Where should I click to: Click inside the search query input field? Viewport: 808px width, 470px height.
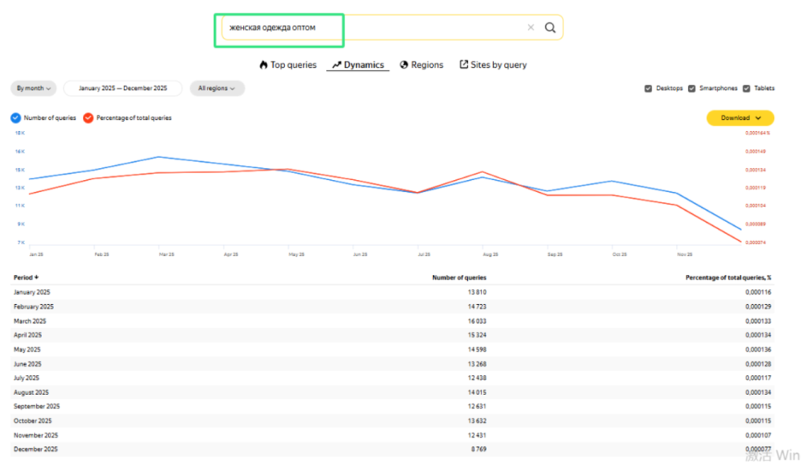[x=371, y=28]
